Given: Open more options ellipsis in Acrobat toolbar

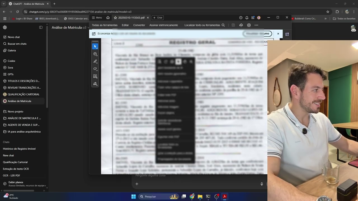Looking at the screenshot, I should point(256,25).
